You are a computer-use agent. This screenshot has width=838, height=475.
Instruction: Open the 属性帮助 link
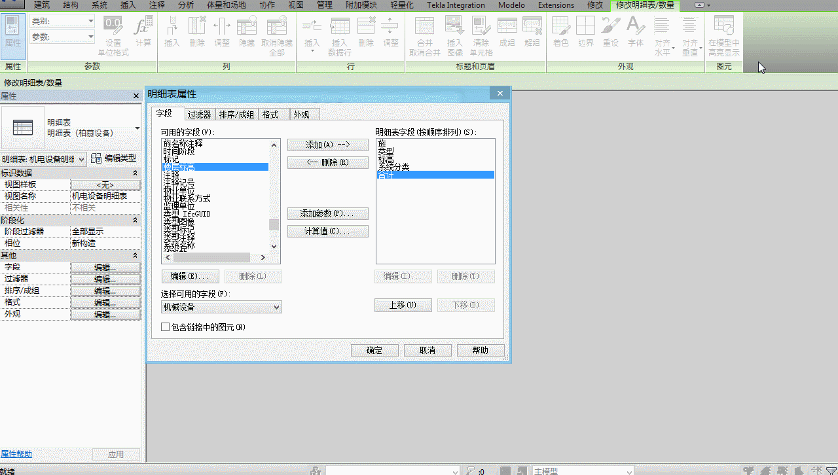pos(16,454)
